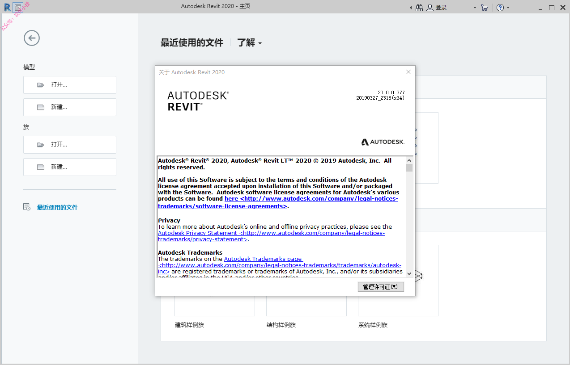The width and height of the screenshot is (570, 365).
Task: Open the binoculars search icon
Action: point(419,8)
